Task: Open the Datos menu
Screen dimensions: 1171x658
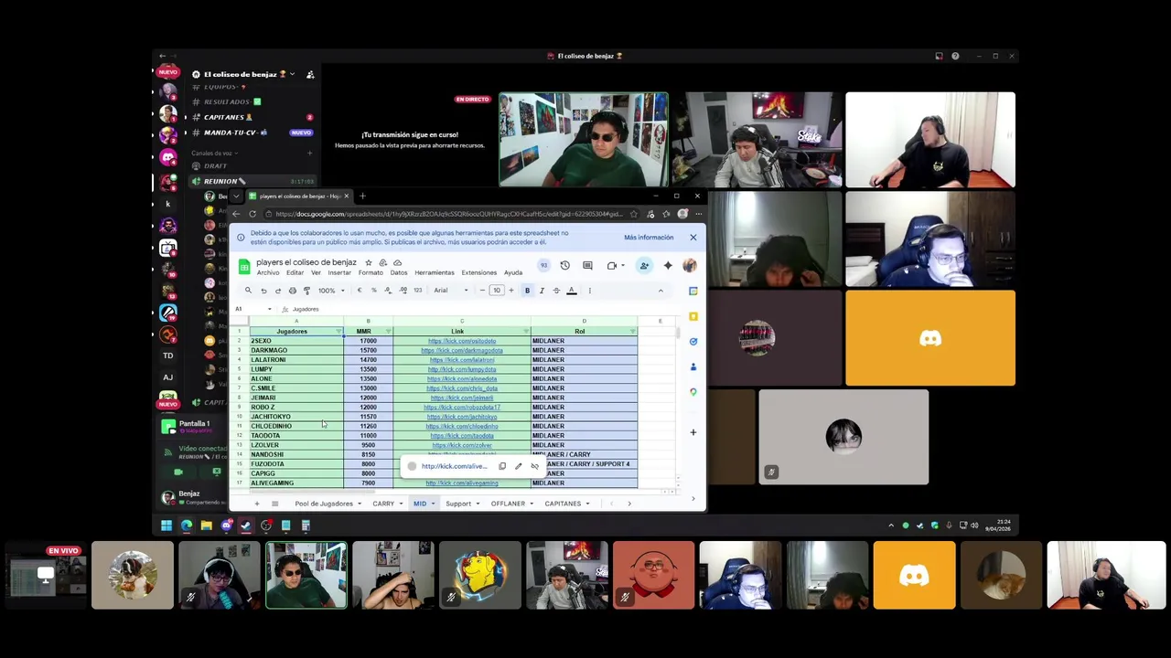Action: point(399,273)
